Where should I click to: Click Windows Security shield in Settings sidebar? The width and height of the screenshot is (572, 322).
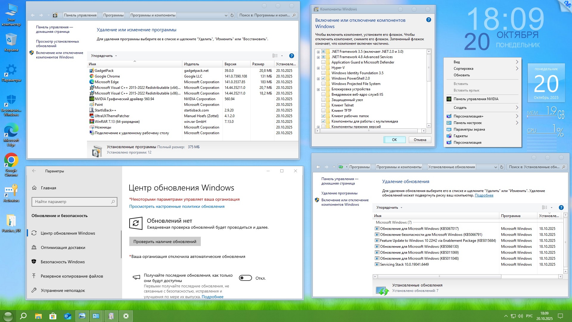(34, 262)
